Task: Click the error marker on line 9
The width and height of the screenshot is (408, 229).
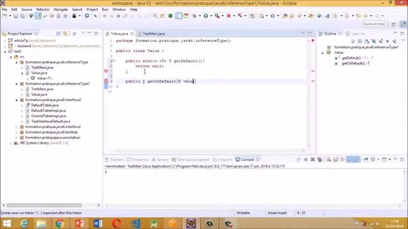Action: (x=106, y=81)
